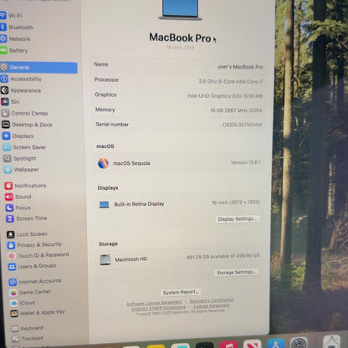Image resolution: width=348 pixels, height=348 pixels.
Task: Select Spotlight in the sidebar
Action: pyautogui.click(x=20, y=158)
